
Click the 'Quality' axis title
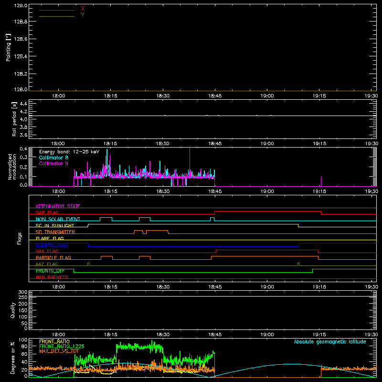click(13, 310)
